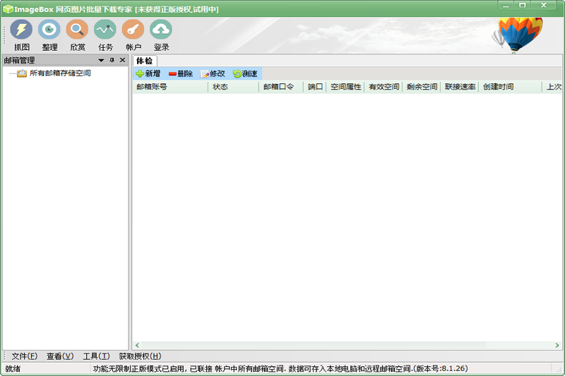Open the 文件(F) menu
Viewport: 565px width, 376px height.
25,356
